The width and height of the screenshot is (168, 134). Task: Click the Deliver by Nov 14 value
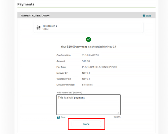(86, 73)
